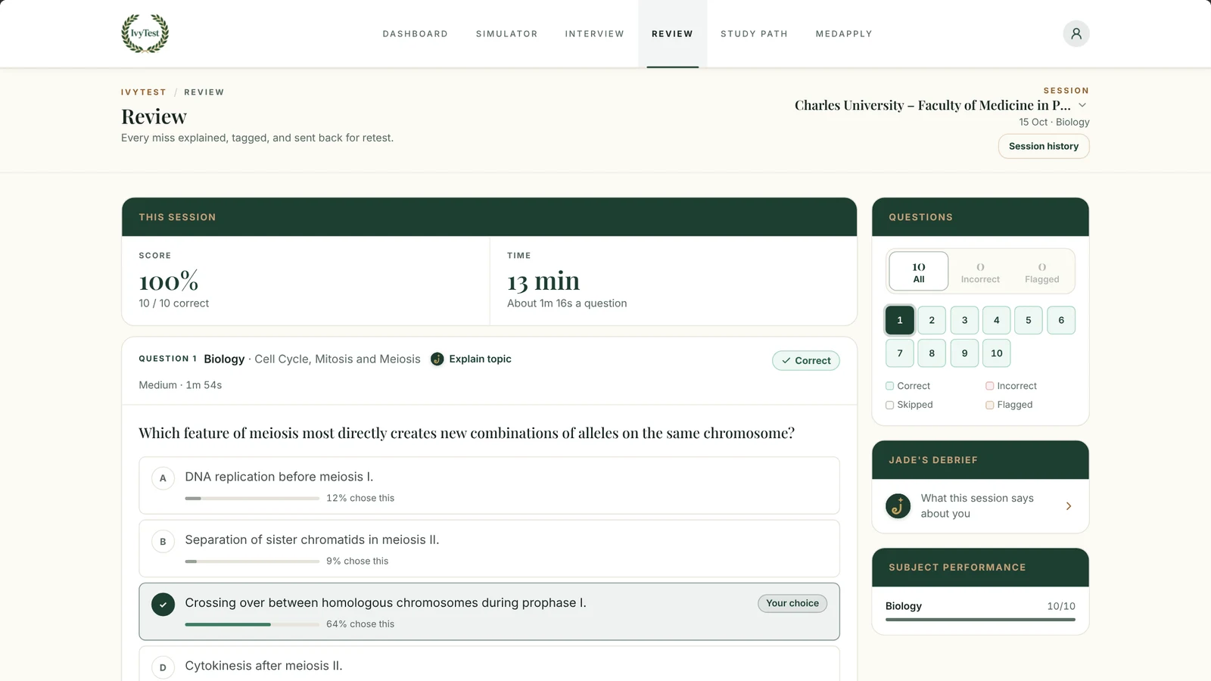Select the Review tab
1211x681 pixels.
tap(672, 34)
